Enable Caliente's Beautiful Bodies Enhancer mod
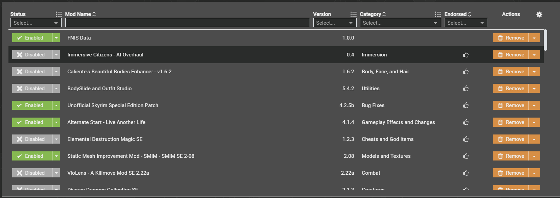560x198 pixels. (32, 71)
